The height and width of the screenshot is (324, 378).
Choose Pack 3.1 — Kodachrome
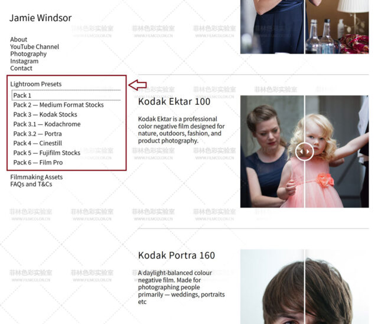click(x=47, y=124)
